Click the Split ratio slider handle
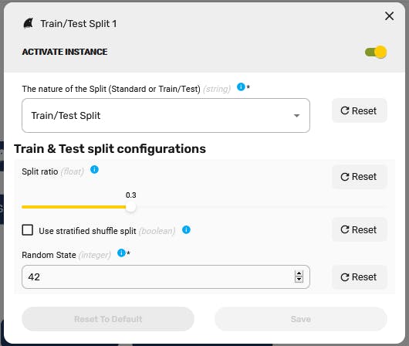Image resolution: width=409 pixels, height=346 pixels. pyautogui.click(x=130, y=207)
